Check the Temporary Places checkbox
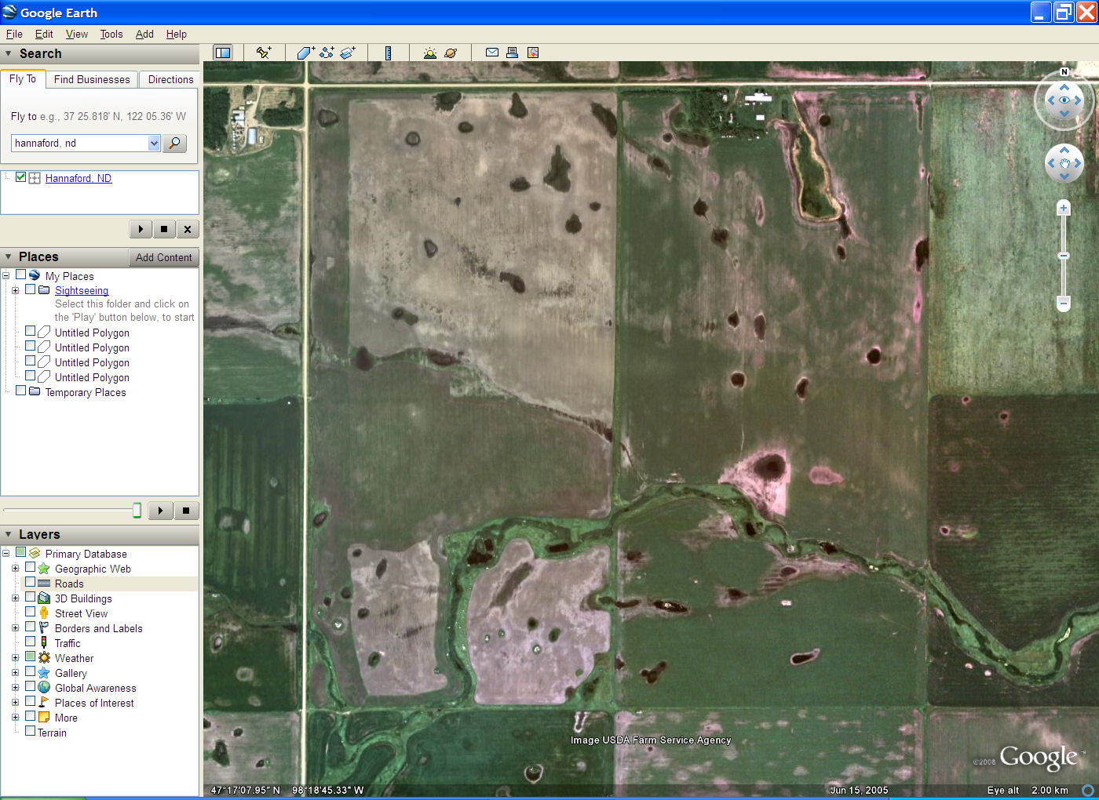The height and width of the screenshot is (800, 1099). [x=21, y=391]
